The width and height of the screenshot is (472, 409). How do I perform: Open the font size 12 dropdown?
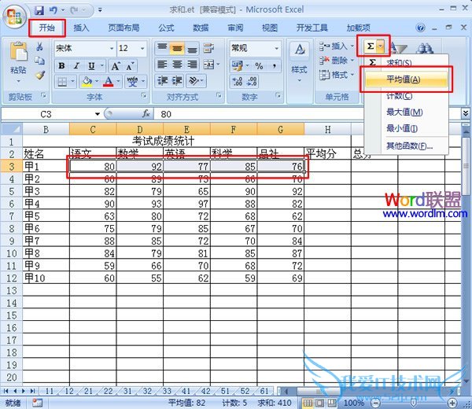[142, 48]
